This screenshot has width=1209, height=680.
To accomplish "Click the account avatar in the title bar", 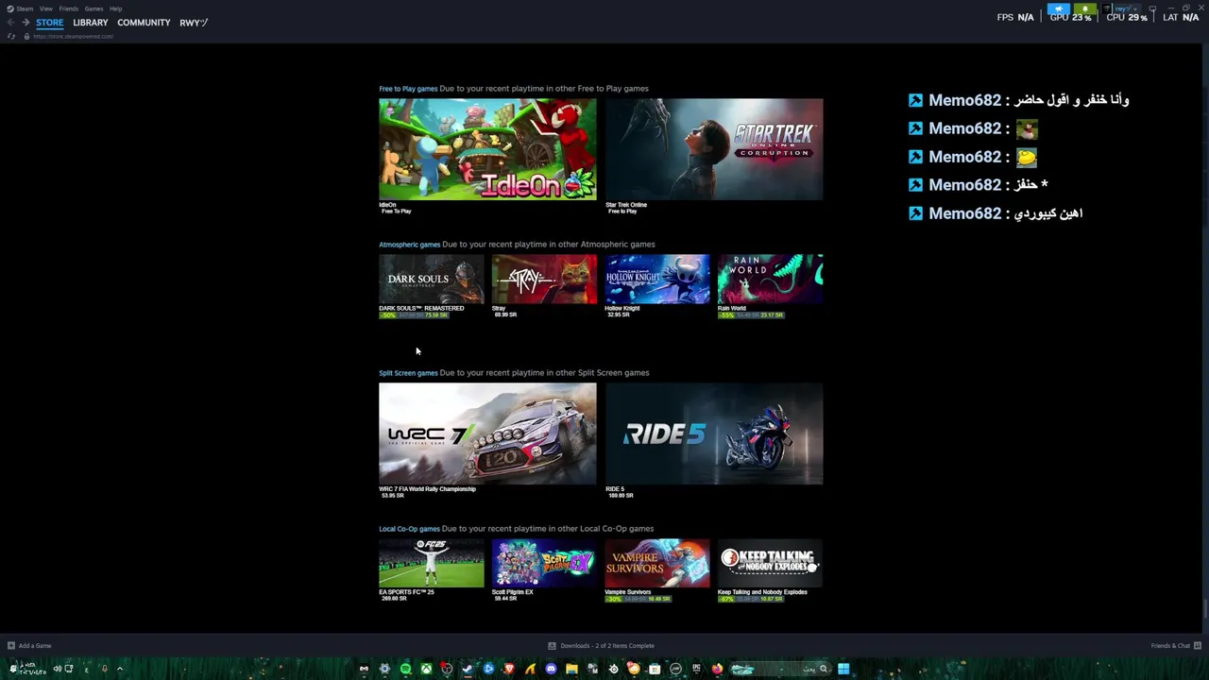I will [1107, 8].
